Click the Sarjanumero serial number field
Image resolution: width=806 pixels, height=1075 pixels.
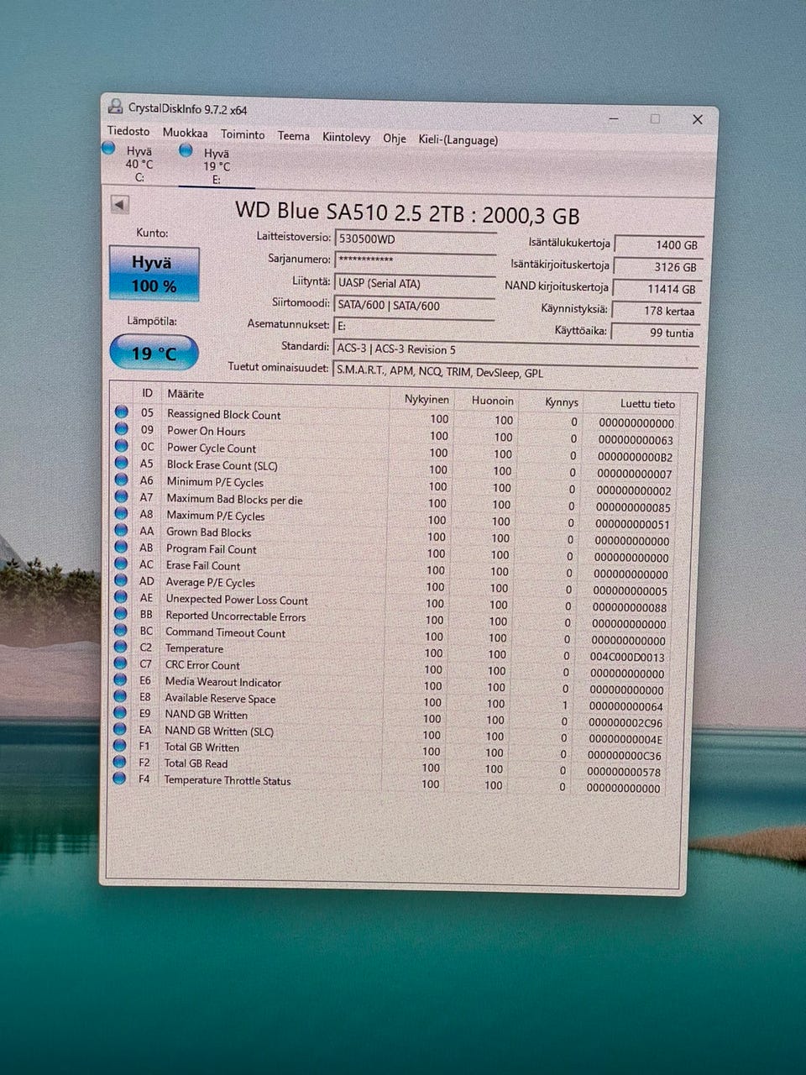[415, 260]
